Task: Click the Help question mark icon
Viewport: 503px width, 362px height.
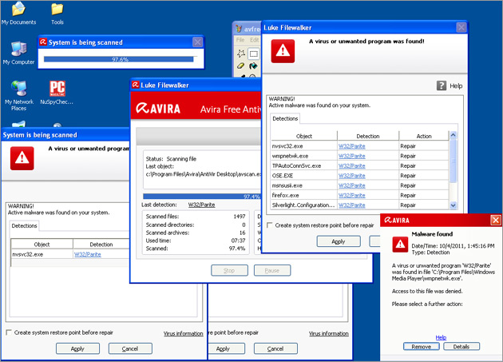Action: coord(442,86)
